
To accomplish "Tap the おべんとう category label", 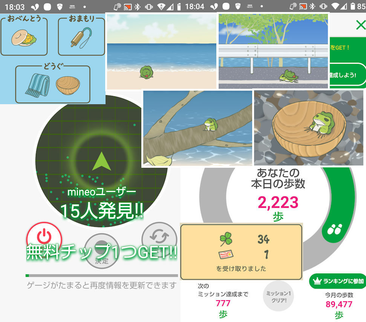I will tap(24, 18).
